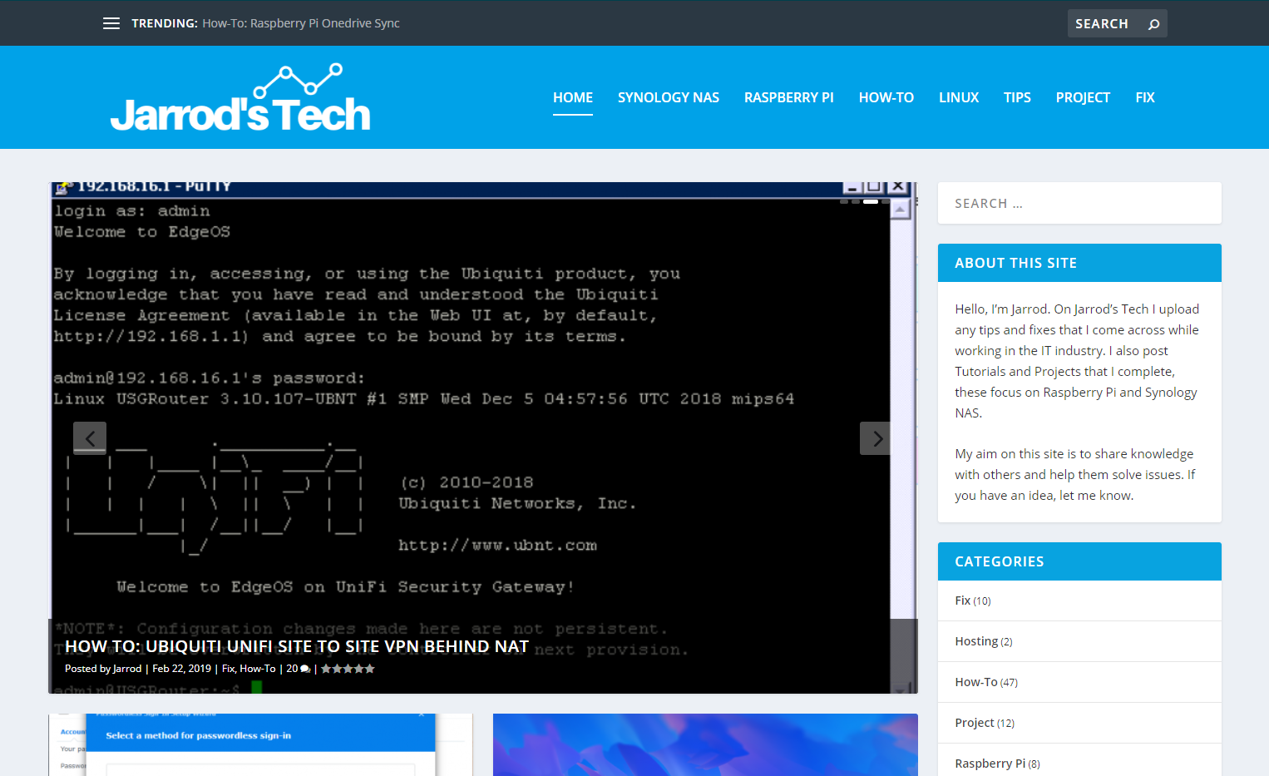Click the Jarrod's Tech logo
Screen dimensions: 1269x776
pyautogui.click(x=240, y=99)
